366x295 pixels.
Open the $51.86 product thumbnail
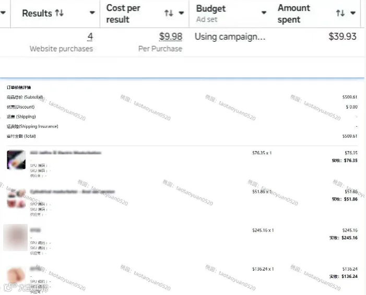pos(16,198)
